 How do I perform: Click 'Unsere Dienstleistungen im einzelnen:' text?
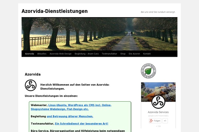[x=51, y=96]
